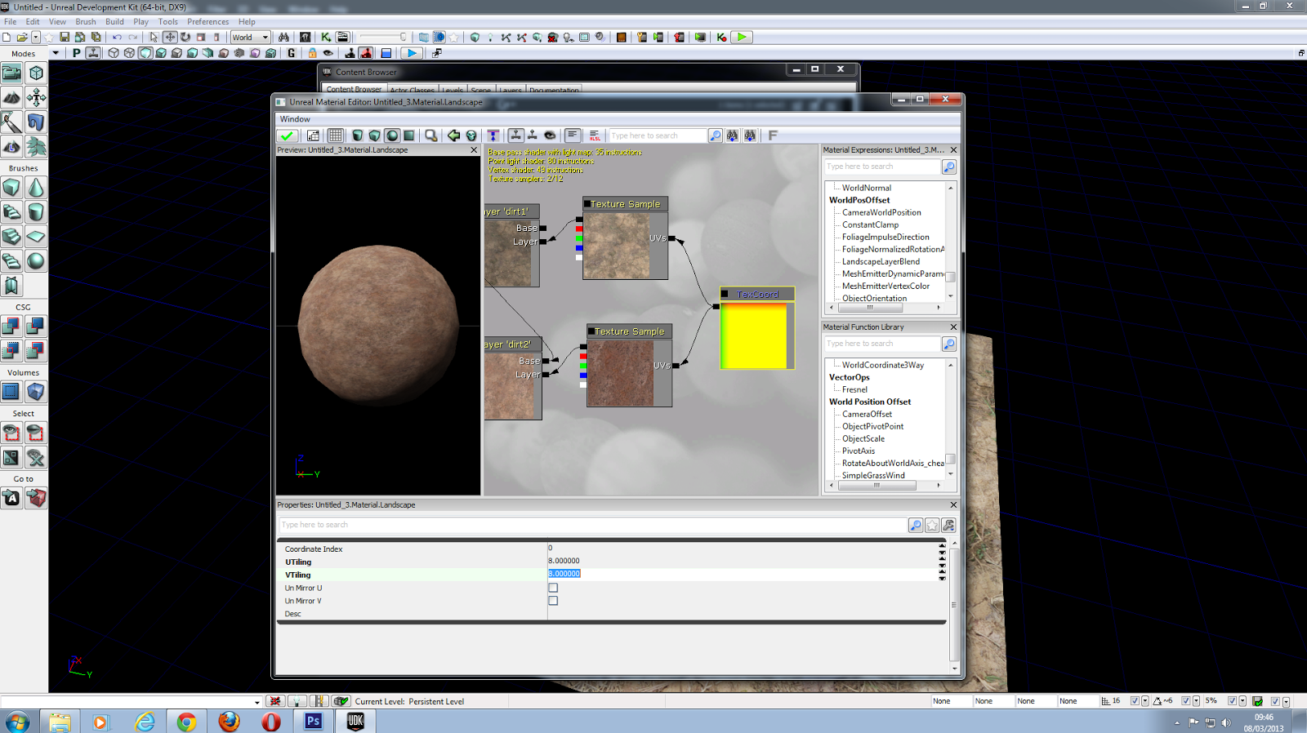The image size is (1307, 733).
Task: Click the yellow TexCoord node preview
Action: pos(754,335)
